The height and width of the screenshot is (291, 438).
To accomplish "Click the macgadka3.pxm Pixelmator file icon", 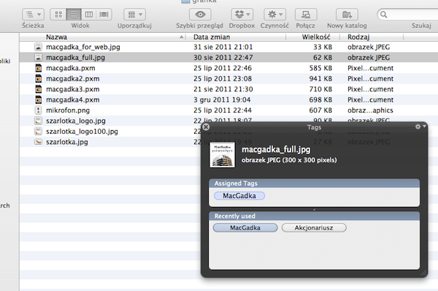I will pos(38,89).
